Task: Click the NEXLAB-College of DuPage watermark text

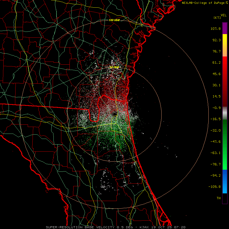Action: (205, 3)
